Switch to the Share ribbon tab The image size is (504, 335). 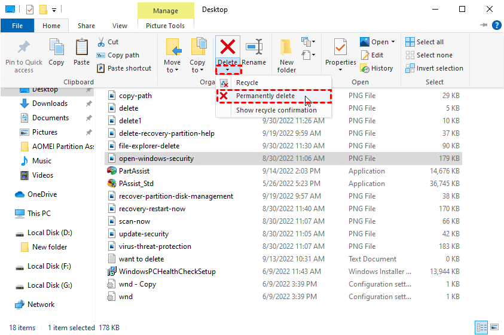coord(86,26)
